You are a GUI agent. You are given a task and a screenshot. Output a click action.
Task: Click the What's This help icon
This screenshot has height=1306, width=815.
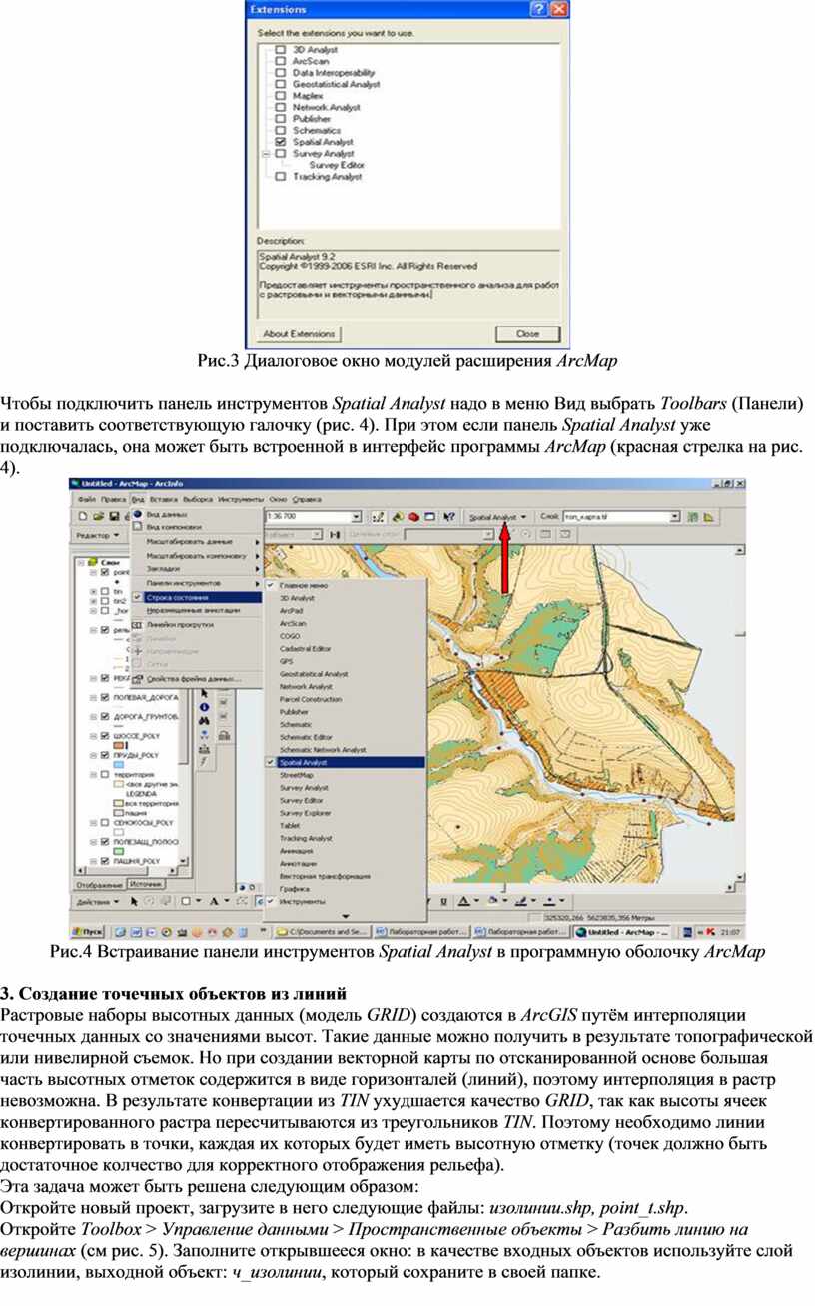pos(448,517)
